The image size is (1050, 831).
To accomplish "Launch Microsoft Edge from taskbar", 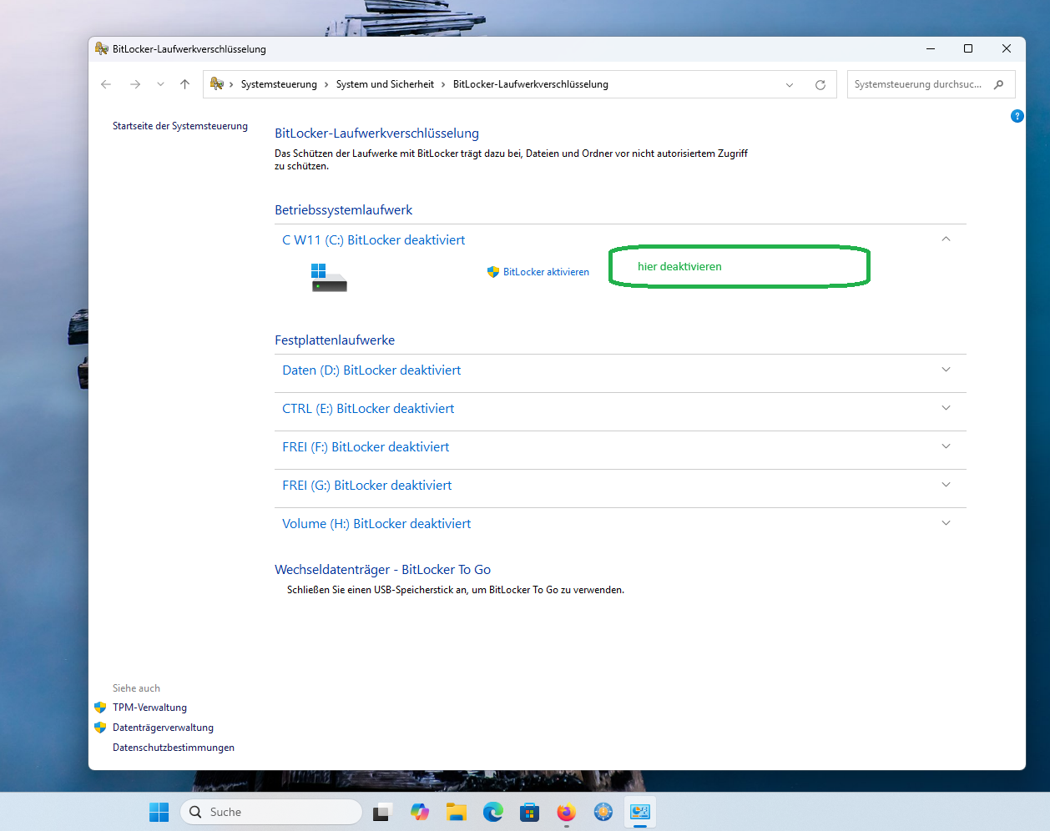I will pyautogui.click(x=493, y=812).
